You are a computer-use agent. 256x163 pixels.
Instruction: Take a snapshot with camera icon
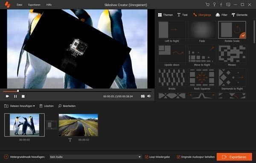click(143, 96)
